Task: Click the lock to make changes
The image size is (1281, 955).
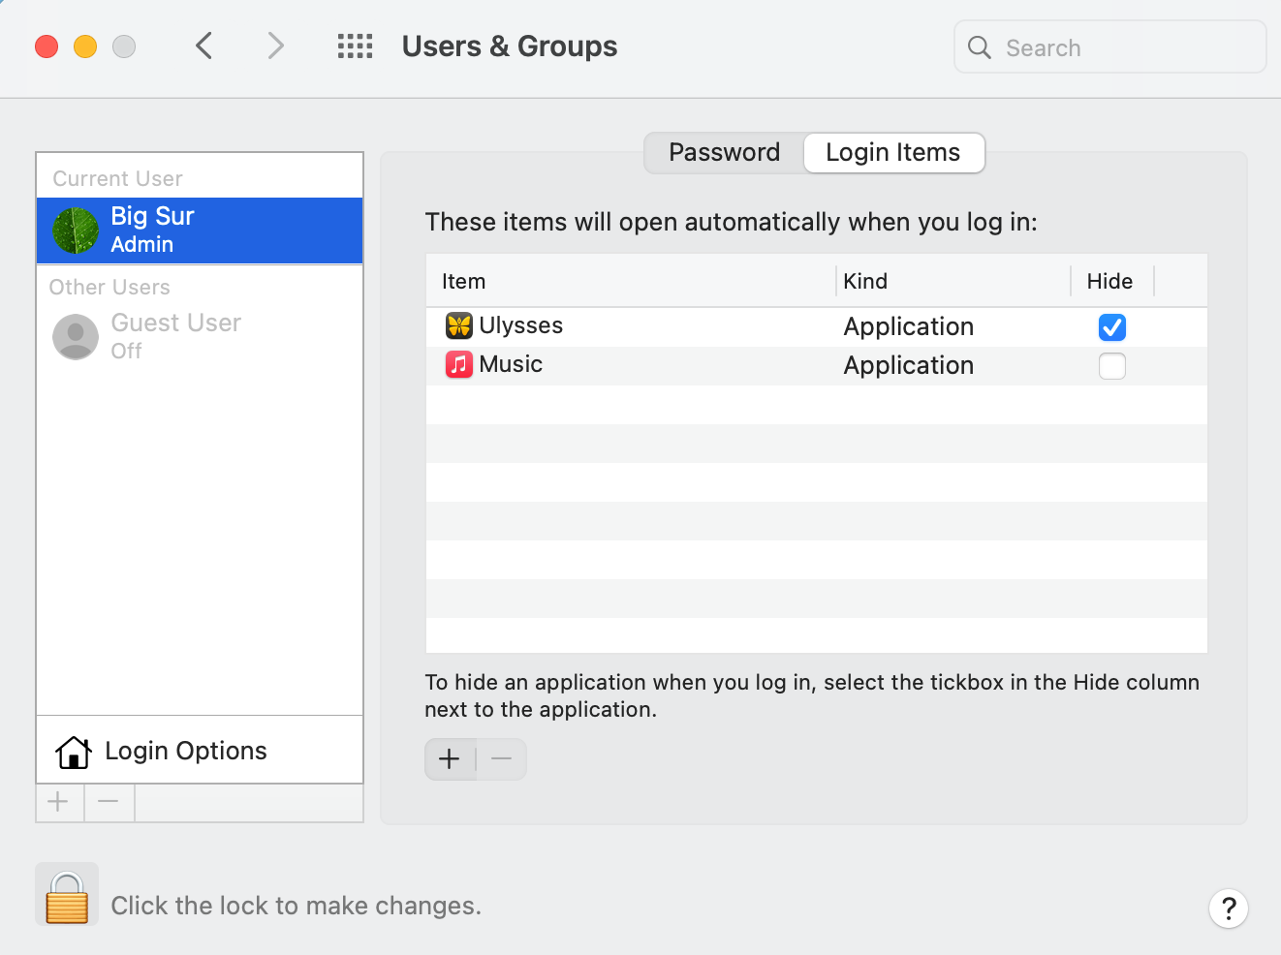Action: point(66,894)
